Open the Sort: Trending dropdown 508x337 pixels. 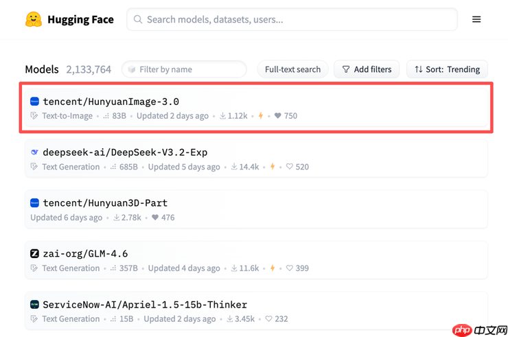point(447,69)
